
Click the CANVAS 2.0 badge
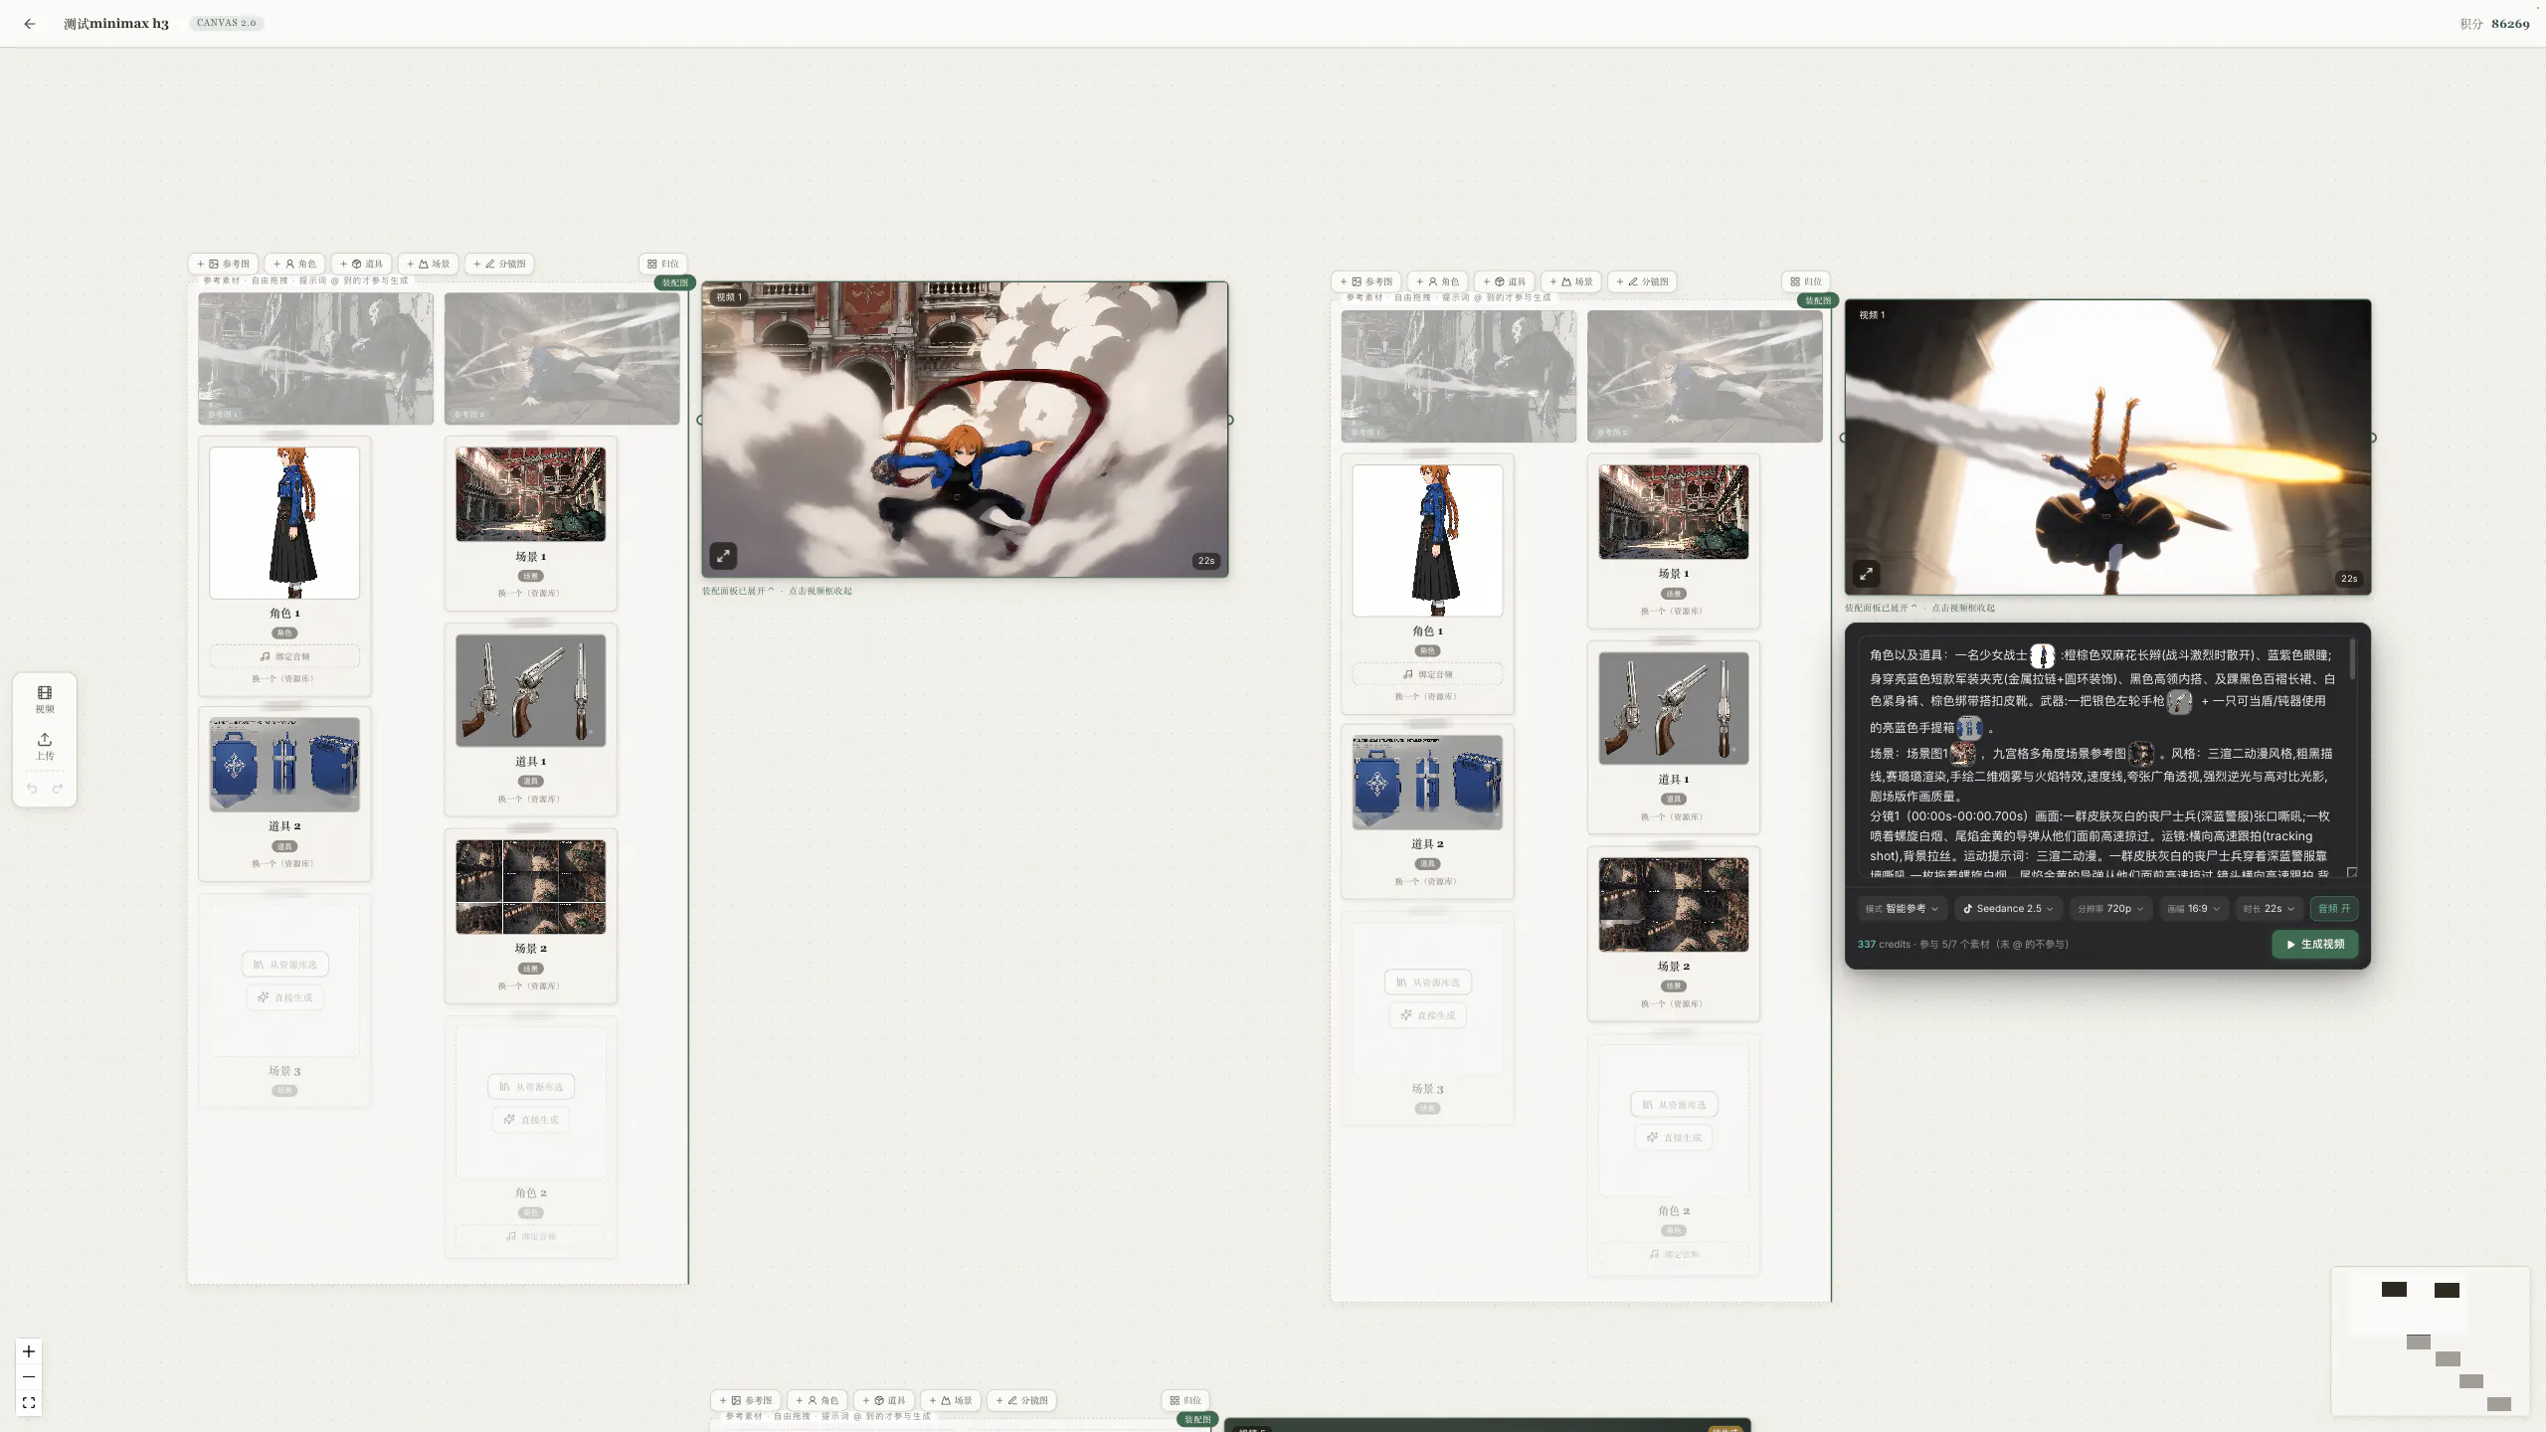[x=227, y=23]
